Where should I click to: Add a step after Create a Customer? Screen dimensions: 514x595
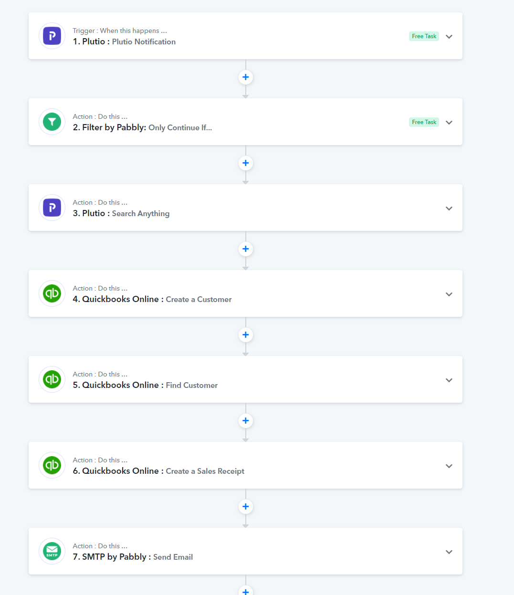coord(246,335)
